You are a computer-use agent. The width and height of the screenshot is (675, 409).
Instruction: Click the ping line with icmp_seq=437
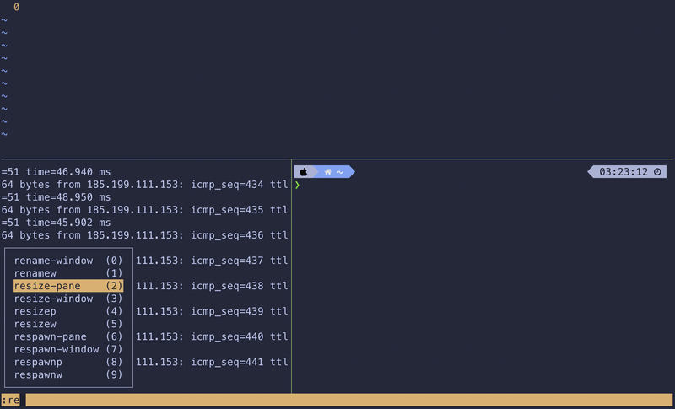212,261
